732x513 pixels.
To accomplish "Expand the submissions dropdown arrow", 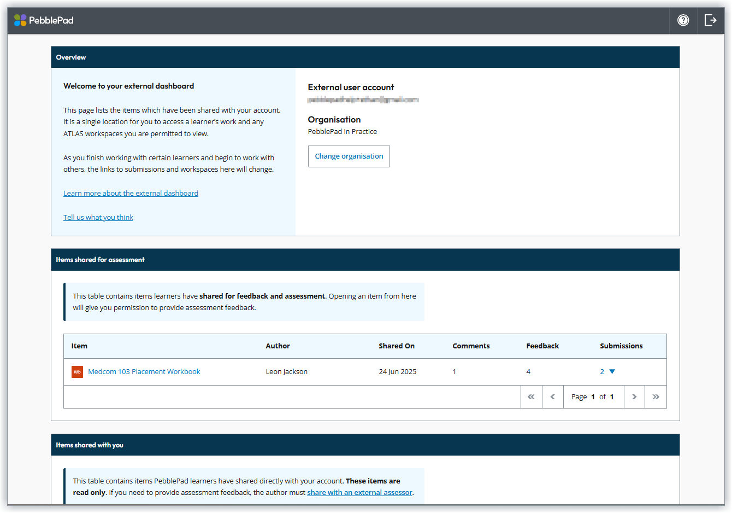I will coord(612,372).
